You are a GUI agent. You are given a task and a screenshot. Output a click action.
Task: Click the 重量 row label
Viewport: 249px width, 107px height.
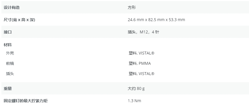[x=8, y=88]
